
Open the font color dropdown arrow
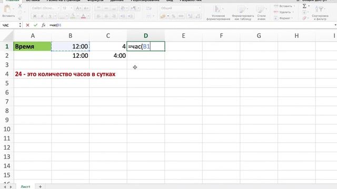pyautogui.click(x=88, y=16)
